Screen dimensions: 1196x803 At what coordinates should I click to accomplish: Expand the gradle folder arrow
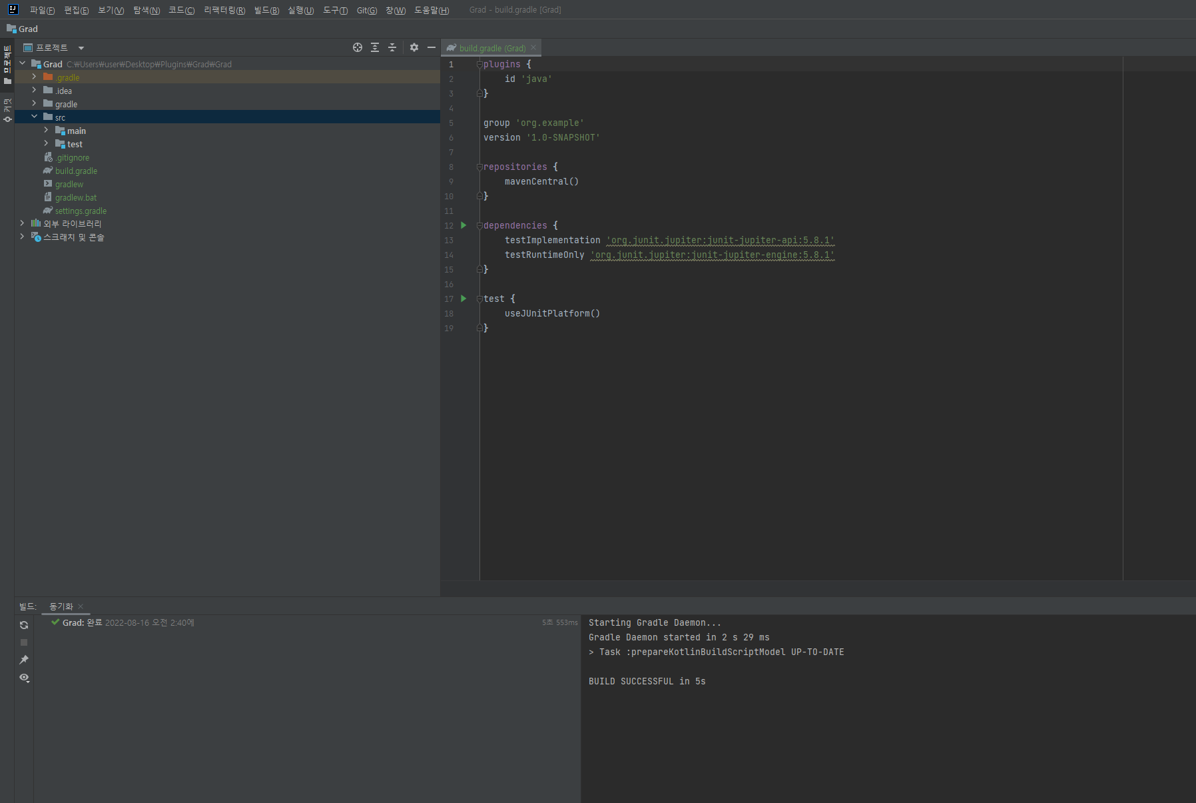[34, 103]
